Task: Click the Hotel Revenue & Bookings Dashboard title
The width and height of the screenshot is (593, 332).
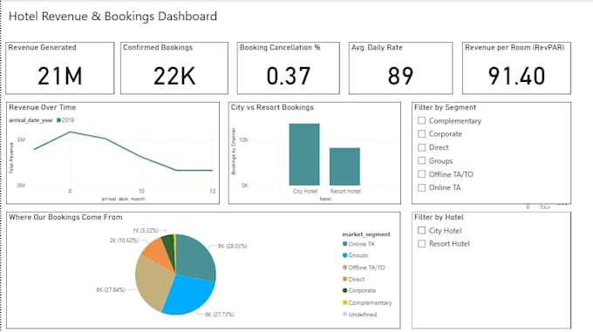Action: [112, 17]
